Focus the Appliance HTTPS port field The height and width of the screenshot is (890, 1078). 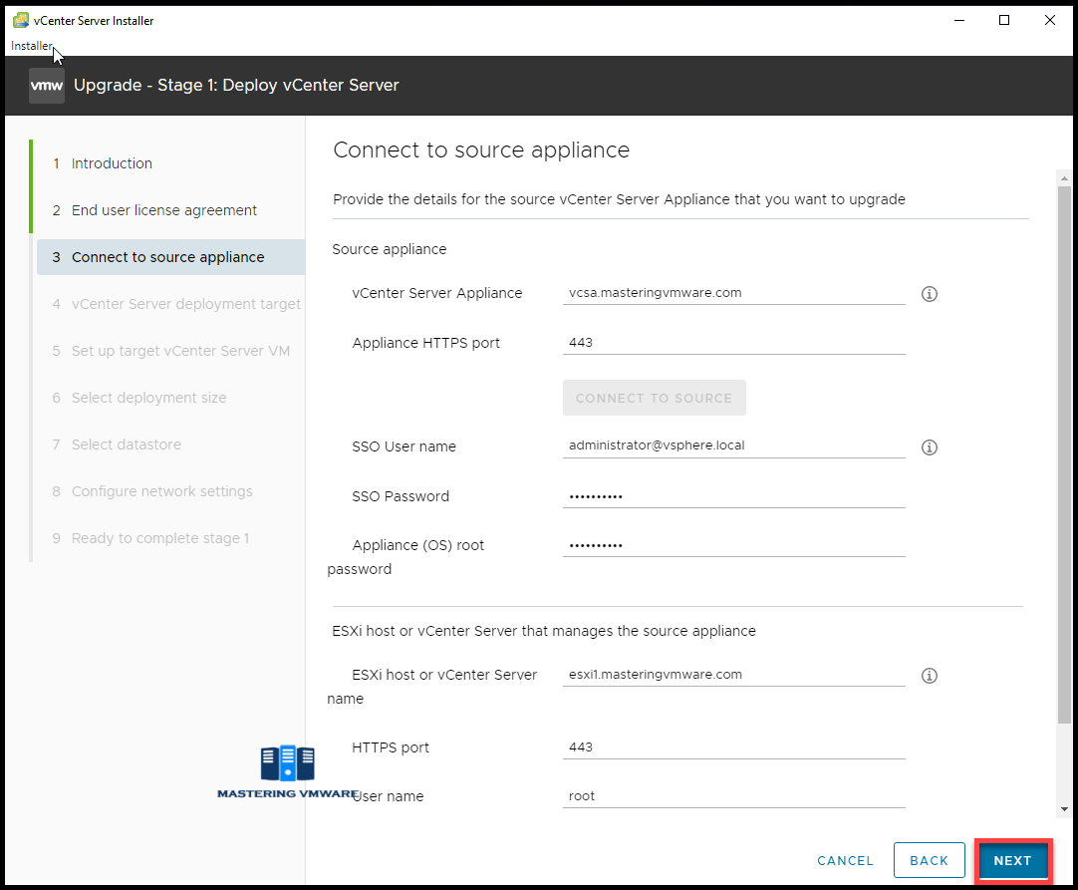point(733,343)
